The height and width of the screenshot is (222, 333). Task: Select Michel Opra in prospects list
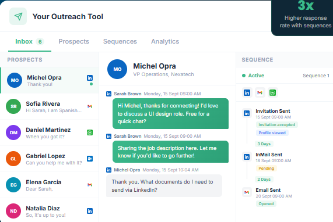[50, 80]
